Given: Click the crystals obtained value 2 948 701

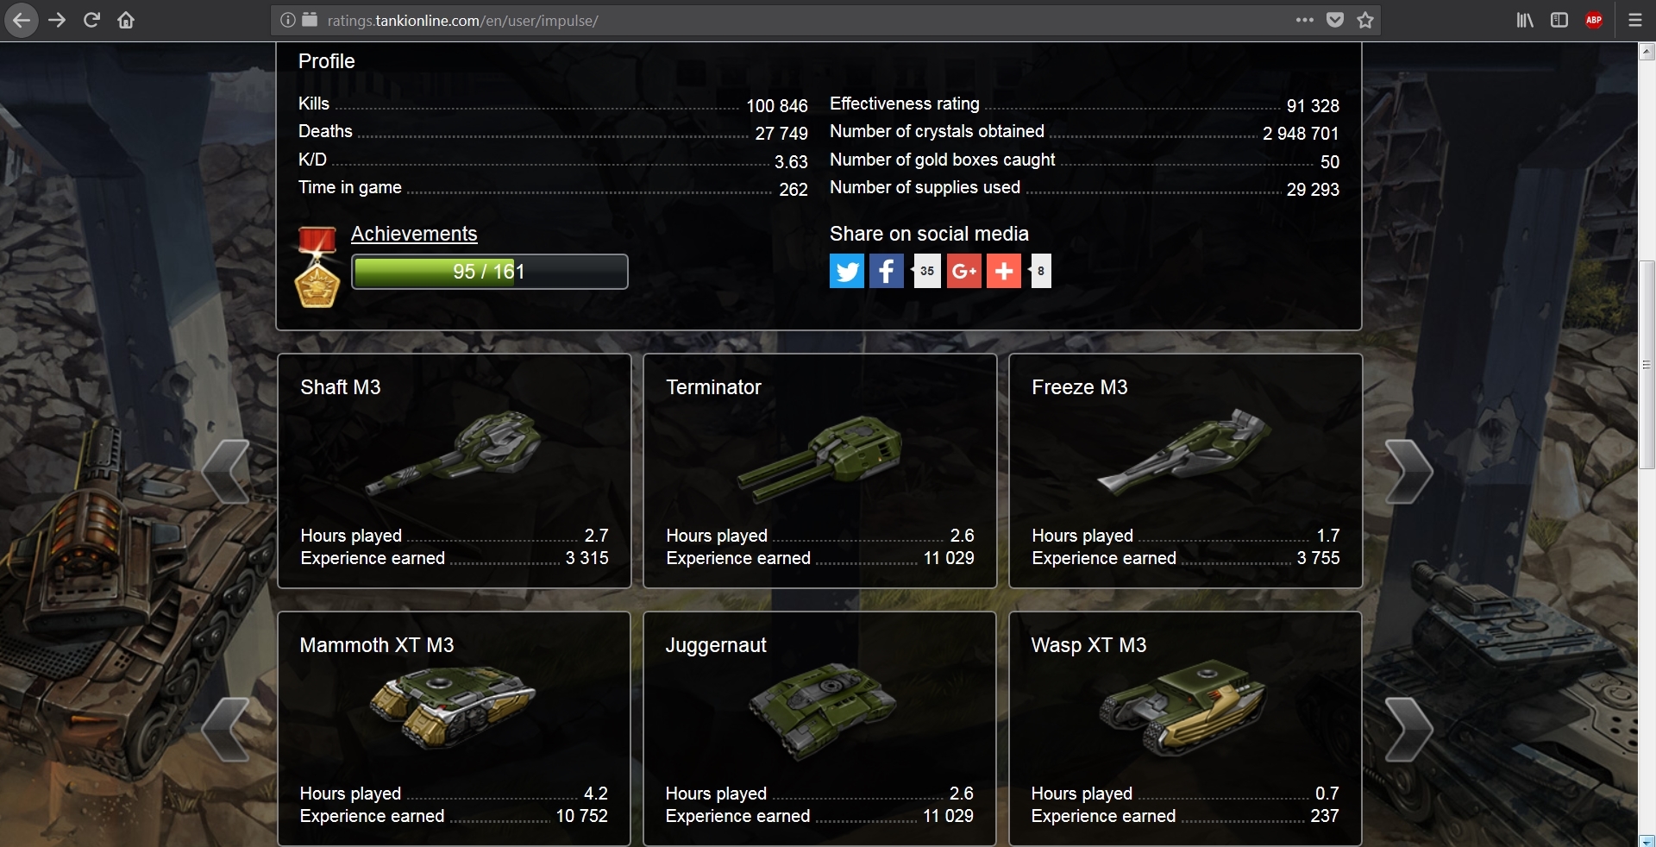Looking at the screenshot, I should [1301, 133].
